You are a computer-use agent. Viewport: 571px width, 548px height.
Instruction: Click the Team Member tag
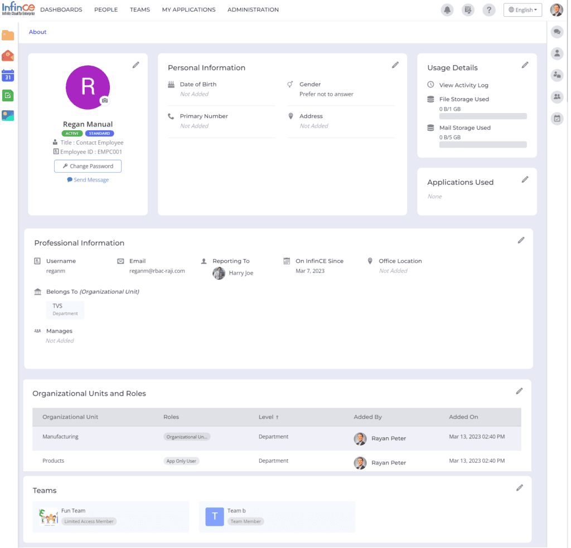click(x=246, y=521)
